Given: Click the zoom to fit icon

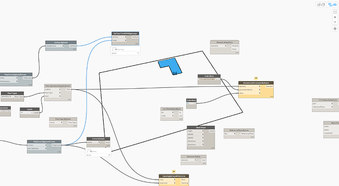Looking at the screenshot, I should (x=335, y=12).
